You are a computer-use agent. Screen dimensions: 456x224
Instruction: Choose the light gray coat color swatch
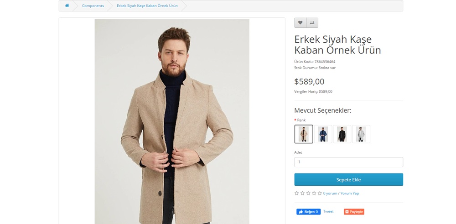click(x=361, y=134)
